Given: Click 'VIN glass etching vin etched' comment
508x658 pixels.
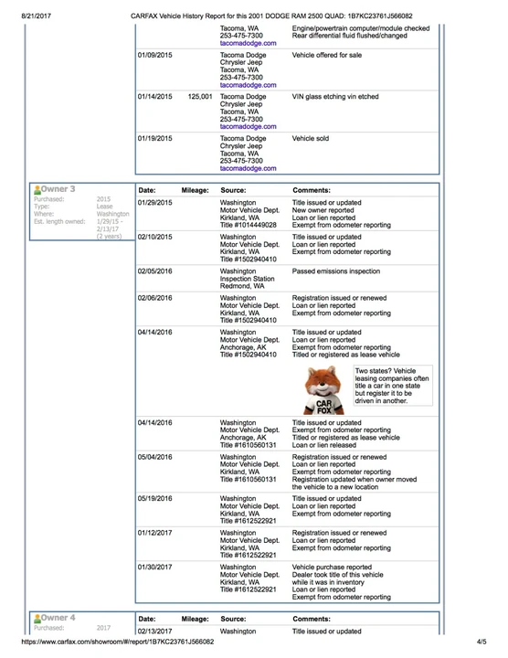Looking at the screenshot, I should coord(335,97).
